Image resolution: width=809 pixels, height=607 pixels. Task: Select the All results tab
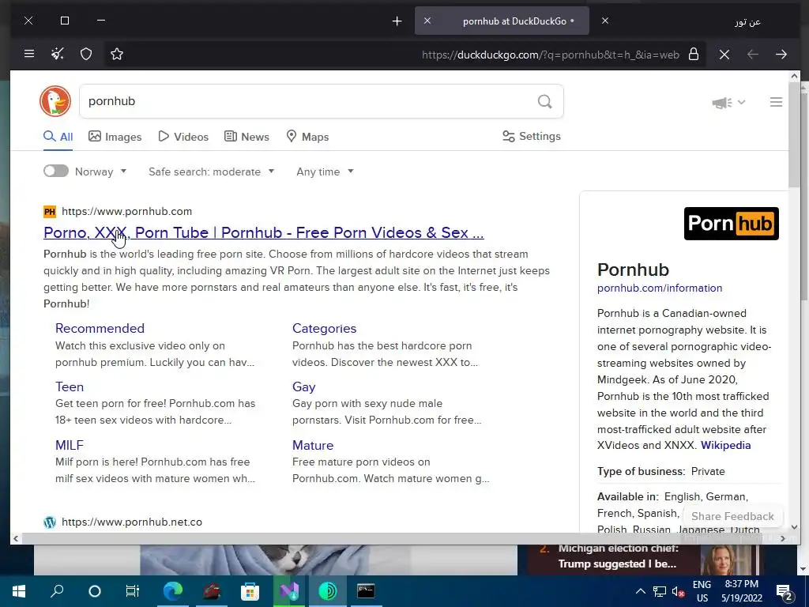(58, 137)
